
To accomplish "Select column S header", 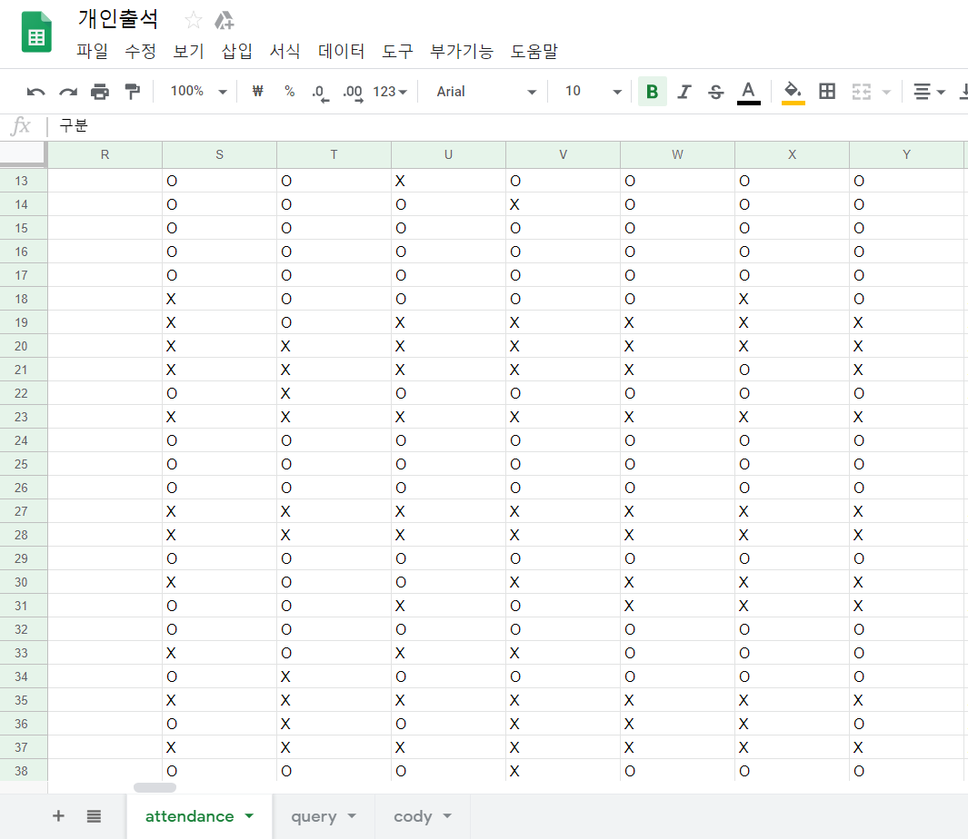I will pyautogui.click(x=219, y=155).
